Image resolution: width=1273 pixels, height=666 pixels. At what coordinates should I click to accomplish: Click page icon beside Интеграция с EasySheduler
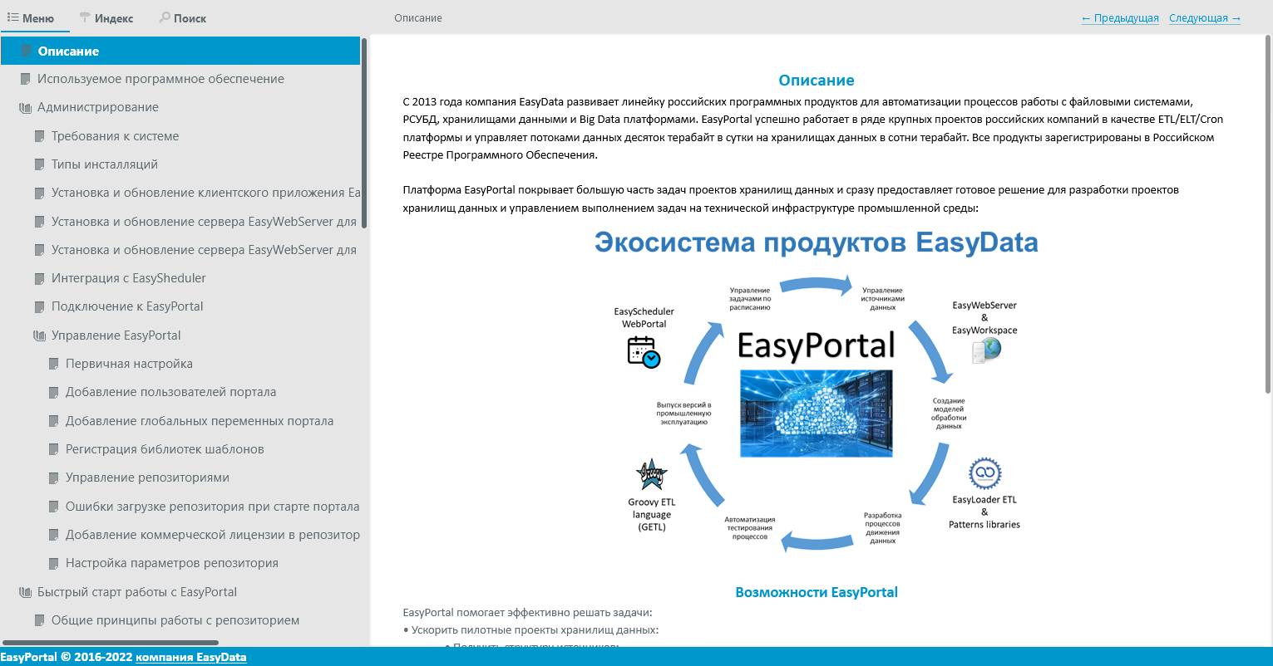(x=40, y=278)
